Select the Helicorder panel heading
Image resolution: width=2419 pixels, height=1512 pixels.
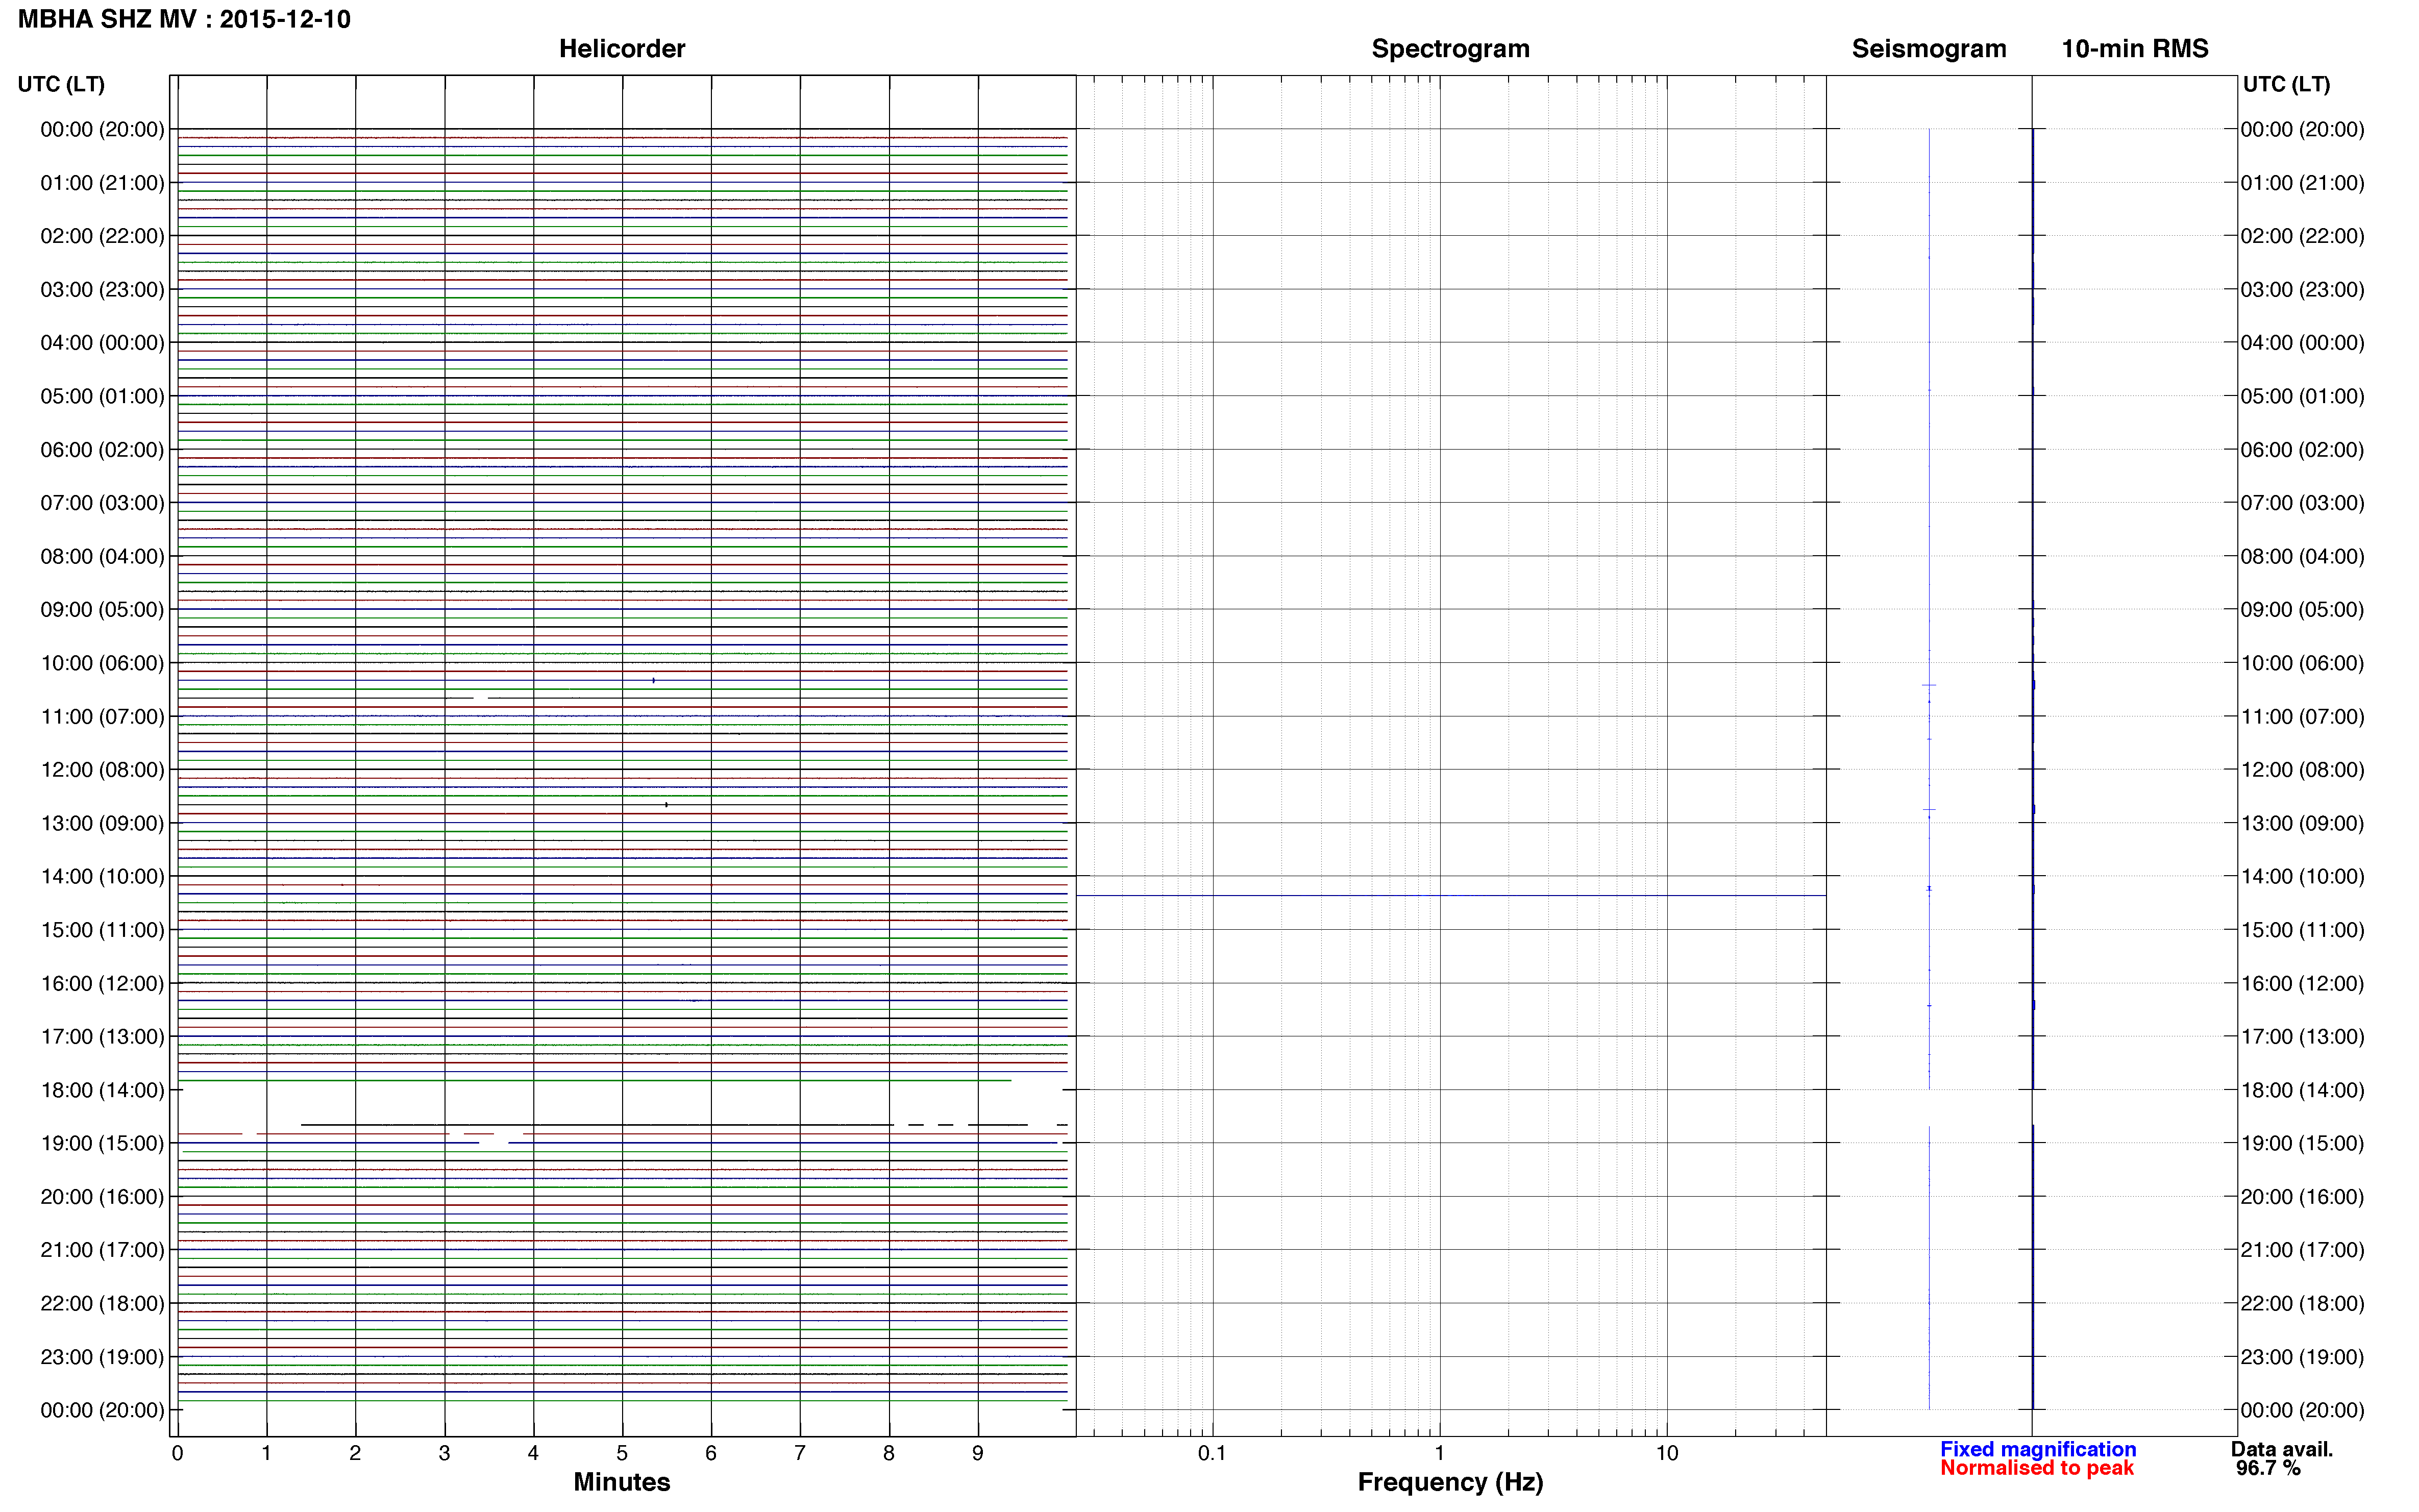pos(622,49)
